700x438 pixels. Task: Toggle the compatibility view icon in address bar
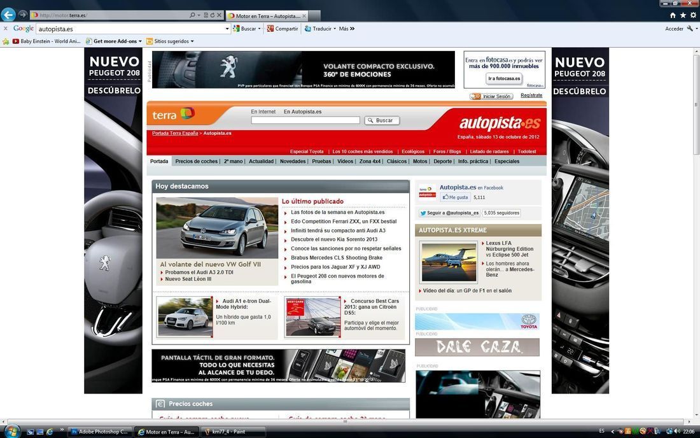click(206, 15)
